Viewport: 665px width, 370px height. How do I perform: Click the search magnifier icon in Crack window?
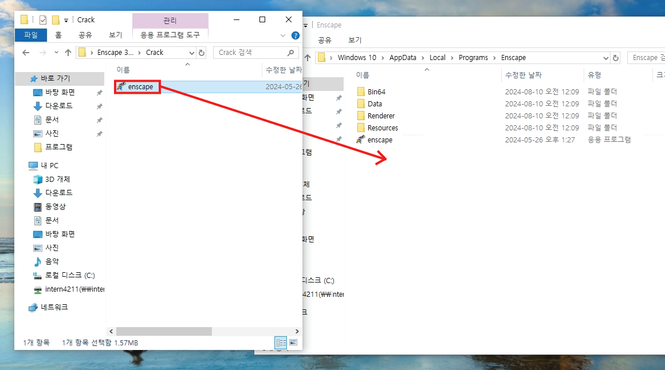tap(290, 53)
